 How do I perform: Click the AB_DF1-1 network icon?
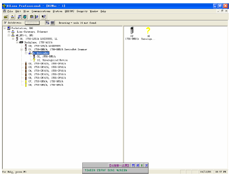coord(13,35)
